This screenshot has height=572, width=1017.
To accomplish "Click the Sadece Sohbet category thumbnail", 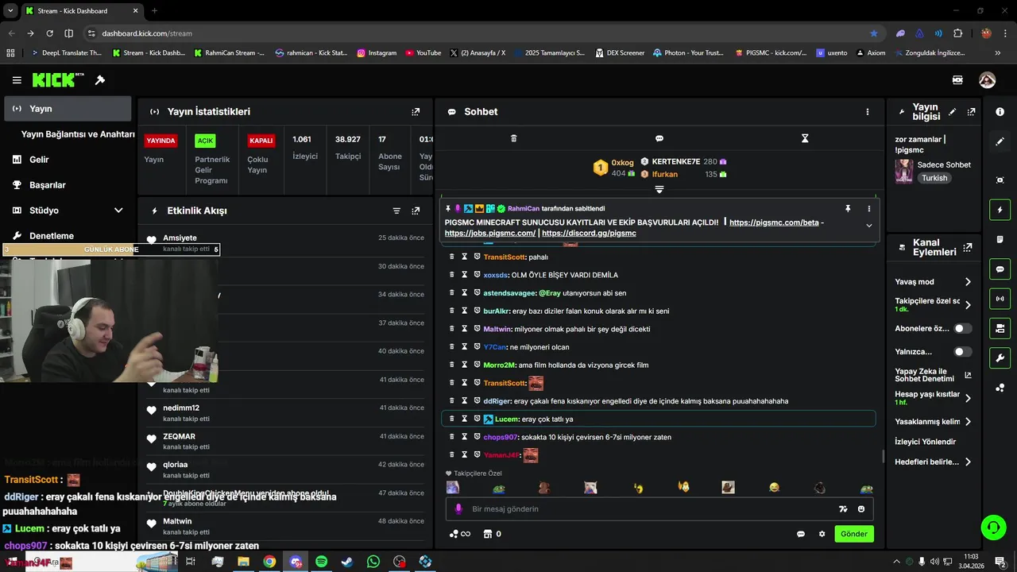I will 903,171.
